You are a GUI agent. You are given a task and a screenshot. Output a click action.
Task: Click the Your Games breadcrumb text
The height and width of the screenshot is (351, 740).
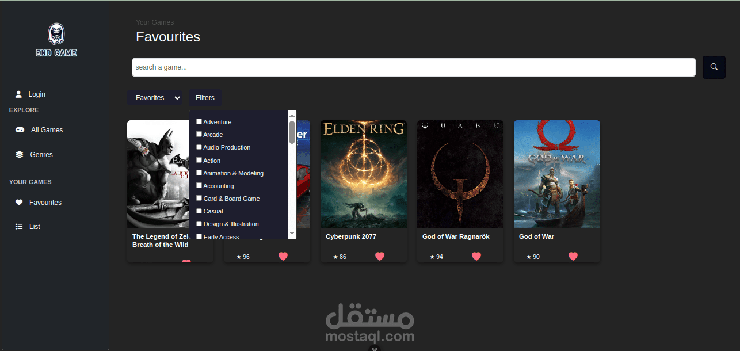[155, 22]
